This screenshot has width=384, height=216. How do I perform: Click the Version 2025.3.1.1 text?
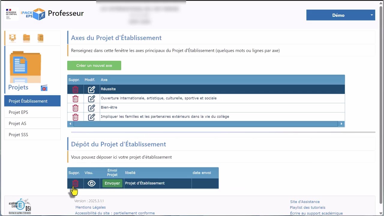(89, 201)
